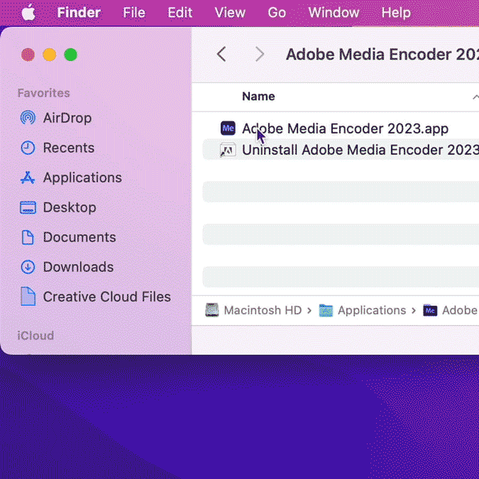Open the View menu
The height and width of the screenshot is (479, 479).
[x=230, y=13]
